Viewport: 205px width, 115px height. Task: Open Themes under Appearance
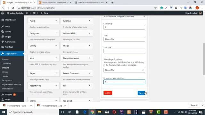pos(5,59)
